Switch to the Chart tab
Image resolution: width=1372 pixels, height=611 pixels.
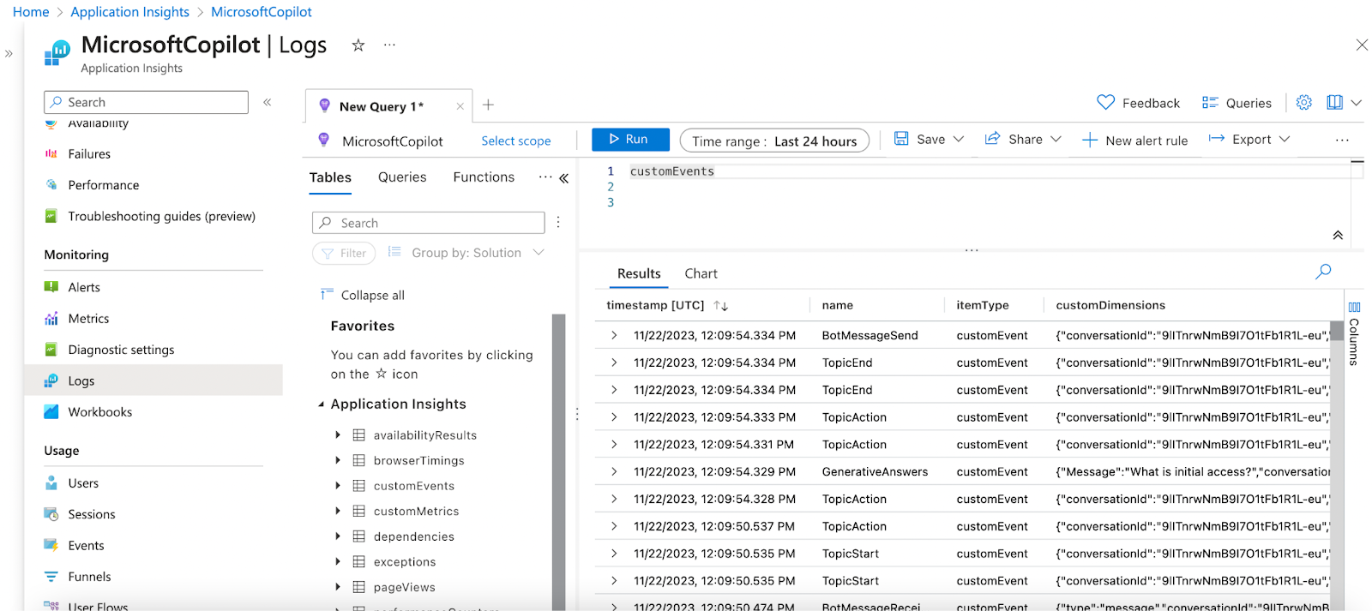(x=701, y=274)
